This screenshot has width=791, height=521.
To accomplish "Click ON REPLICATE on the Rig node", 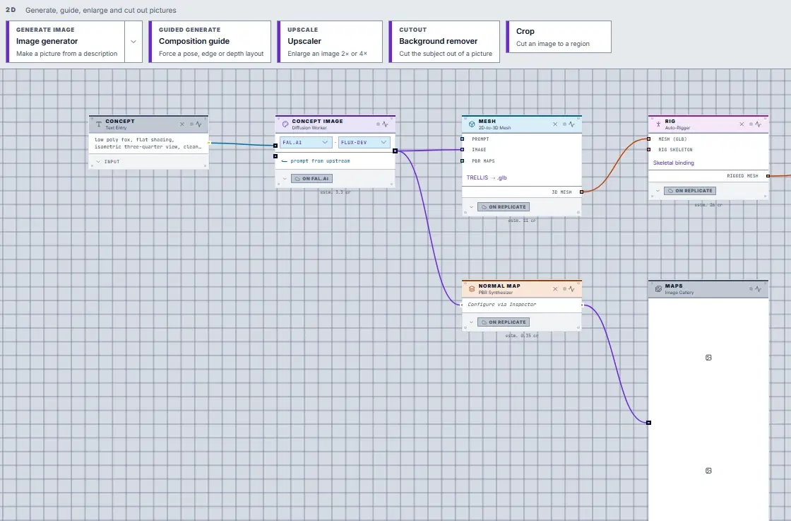I will [x=690, y=191].
